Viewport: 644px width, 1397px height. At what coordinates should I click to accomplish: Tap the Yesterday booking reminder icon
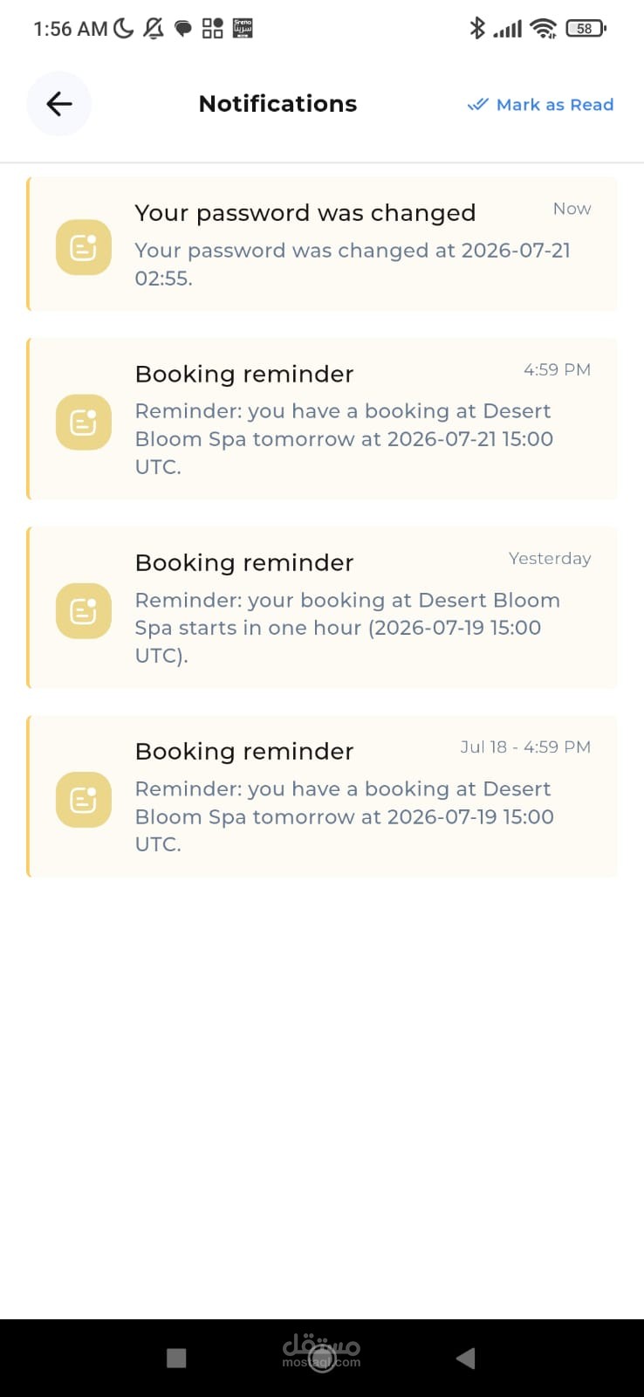[84, 611]
